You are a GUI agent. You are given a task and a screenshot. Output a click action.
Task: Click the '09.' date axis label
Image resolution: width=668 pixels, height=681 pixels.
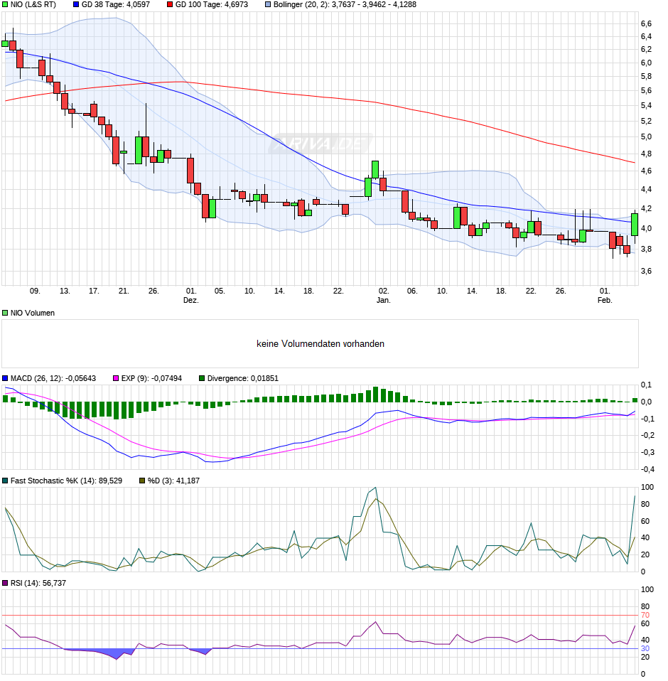pyautogui.click(x=35, y=291)
